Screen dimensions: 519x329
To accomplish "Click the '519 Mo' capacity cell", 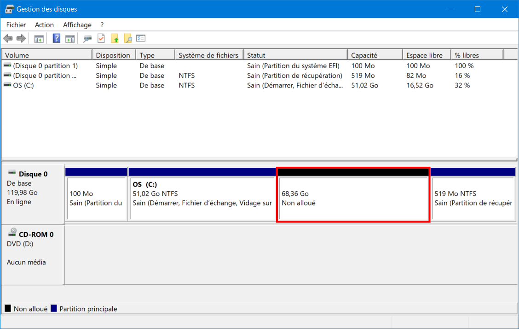I will click(x=363, y=76).
